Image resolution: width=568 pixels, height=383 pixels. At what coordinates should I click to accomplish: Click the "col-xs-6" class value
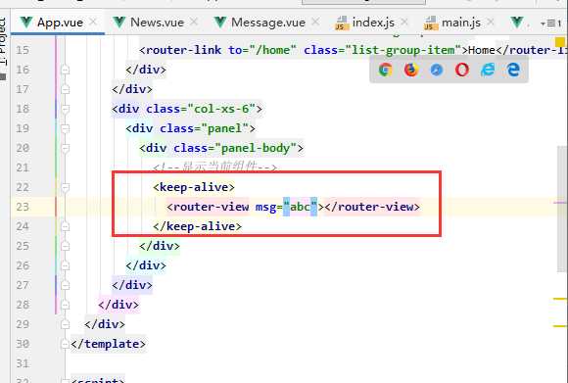221,109
